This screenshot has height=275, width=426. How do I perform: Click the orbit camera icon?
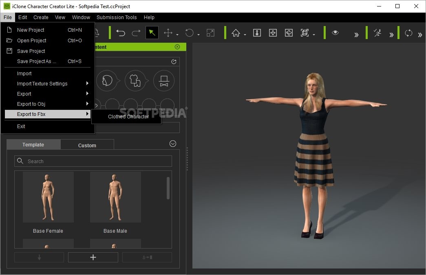(289, 33)
